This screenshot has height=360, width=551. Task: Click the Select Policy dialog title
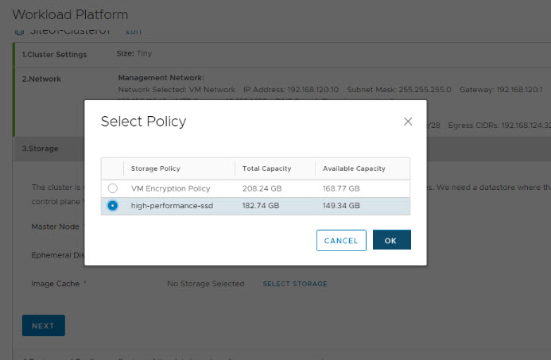coord(143,122)
